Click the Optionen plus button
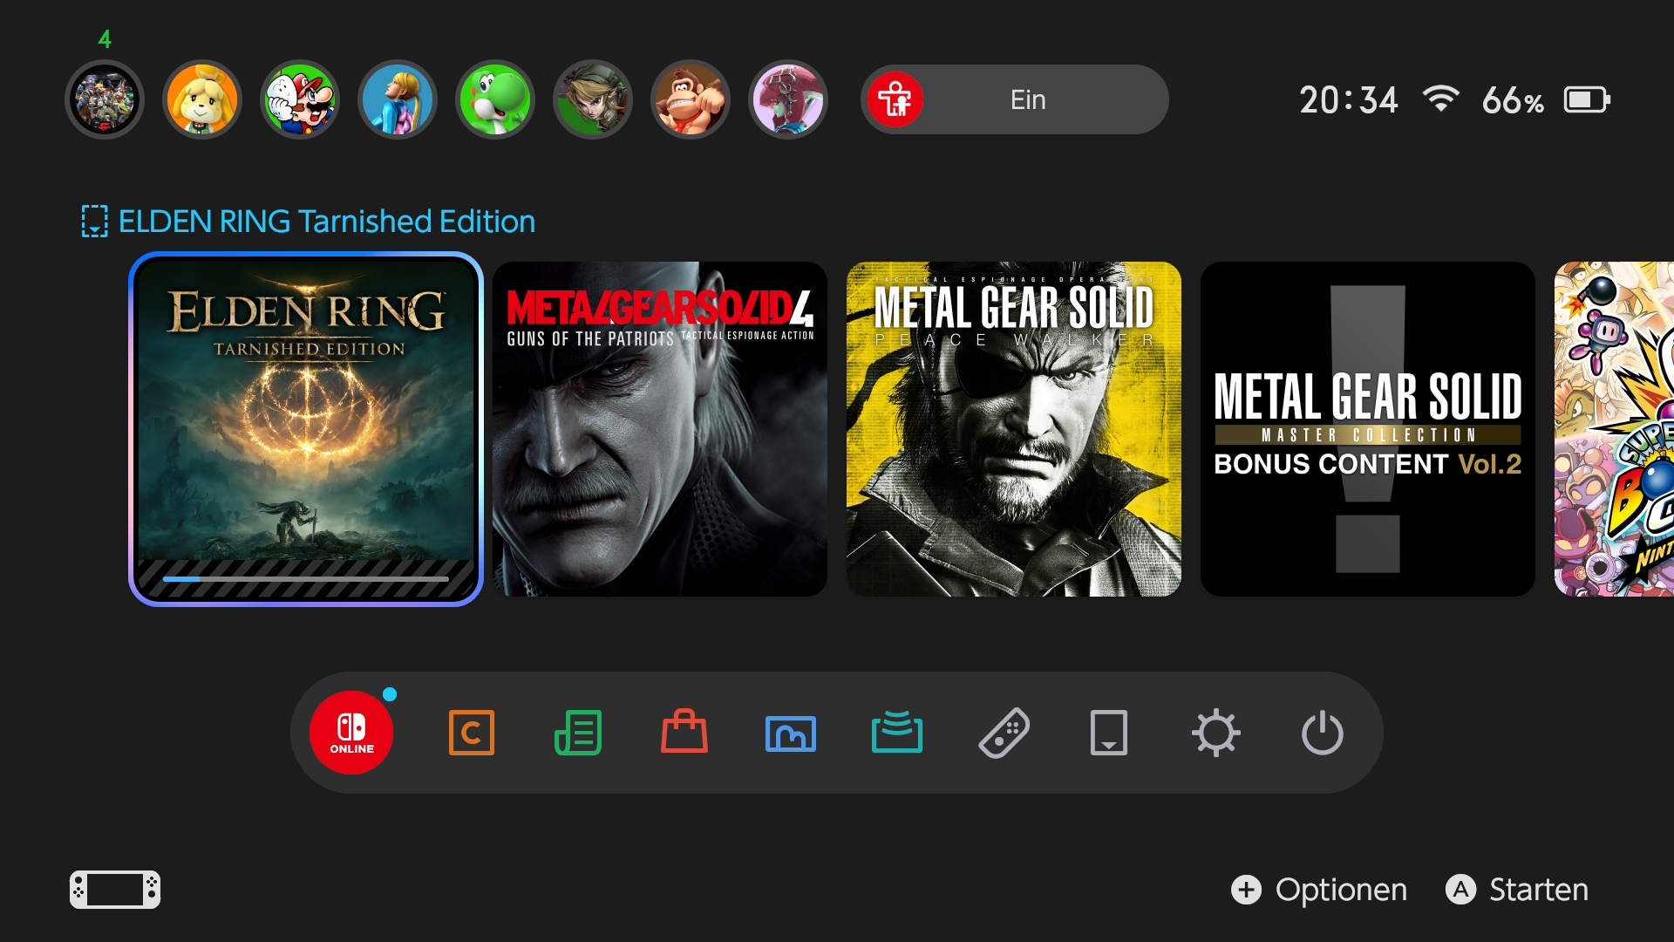This screenshot has width=1674, height=942. coord(1318,890)
